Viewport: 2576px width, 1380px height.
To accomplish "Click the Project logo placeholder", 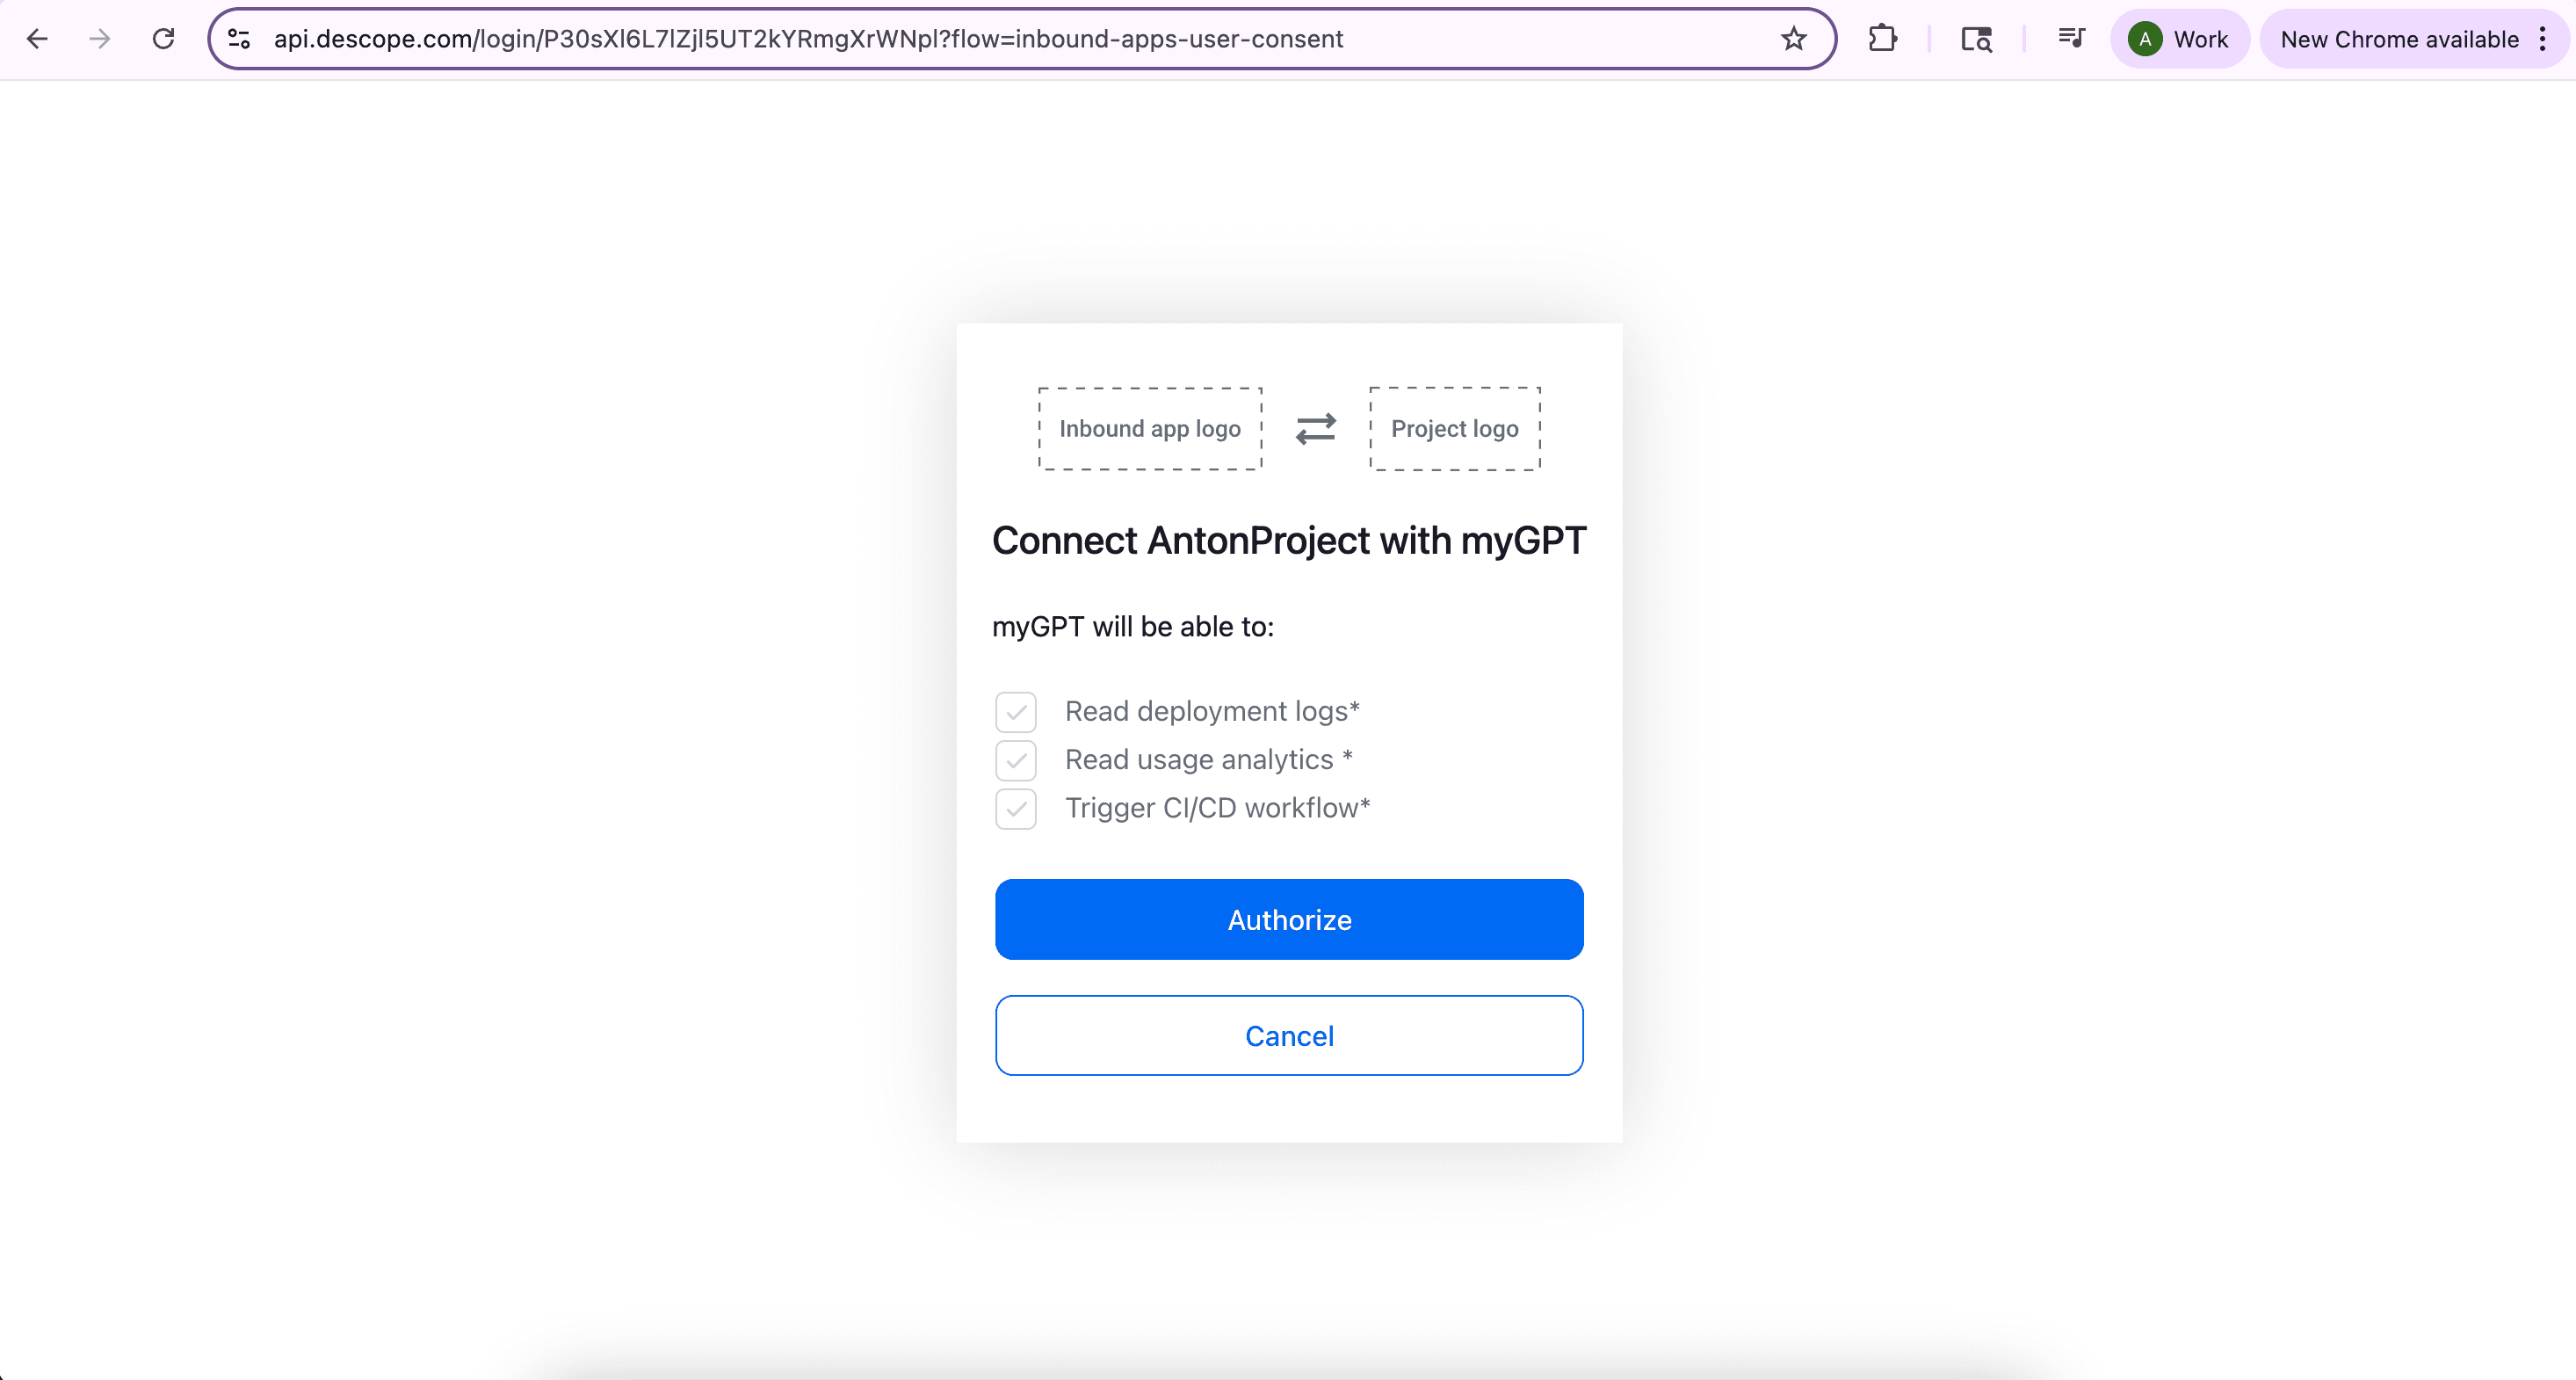I will [1454, 428].
